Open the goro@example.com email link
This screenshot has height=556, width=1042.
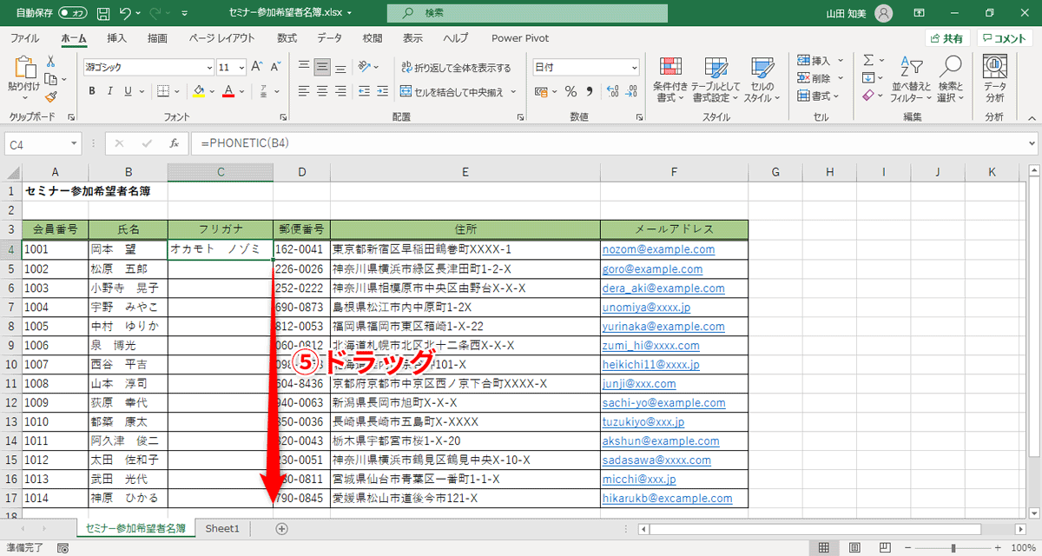tap(651, 269)
